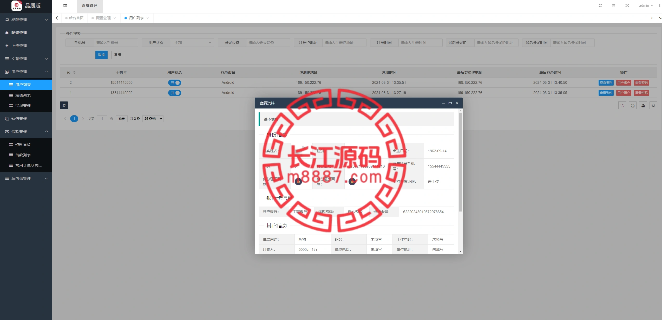
Task: Go to the next pagination page
Action: point(83,119)
